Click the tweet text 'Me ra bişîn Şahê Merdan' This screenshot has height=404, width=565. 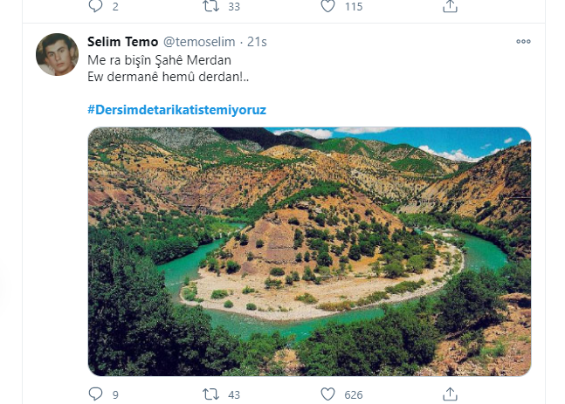click(x=159, y=61)
